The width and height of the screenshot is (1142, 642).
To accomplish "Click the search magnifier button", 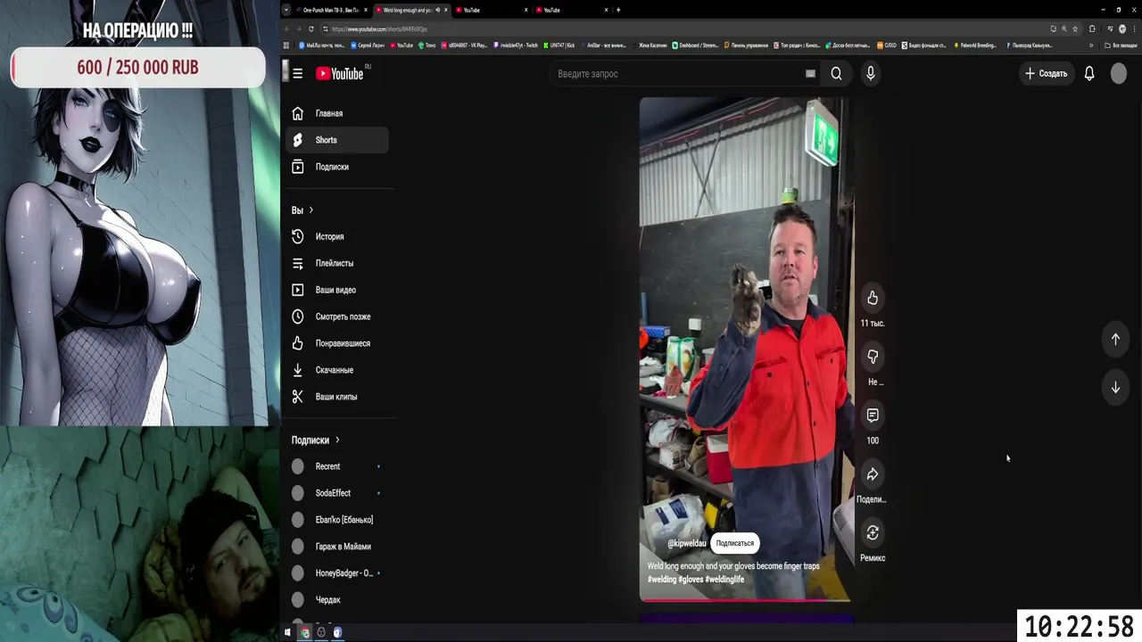I will (836, 74).
